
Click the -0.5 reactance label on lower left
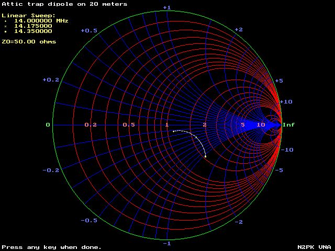88,220
